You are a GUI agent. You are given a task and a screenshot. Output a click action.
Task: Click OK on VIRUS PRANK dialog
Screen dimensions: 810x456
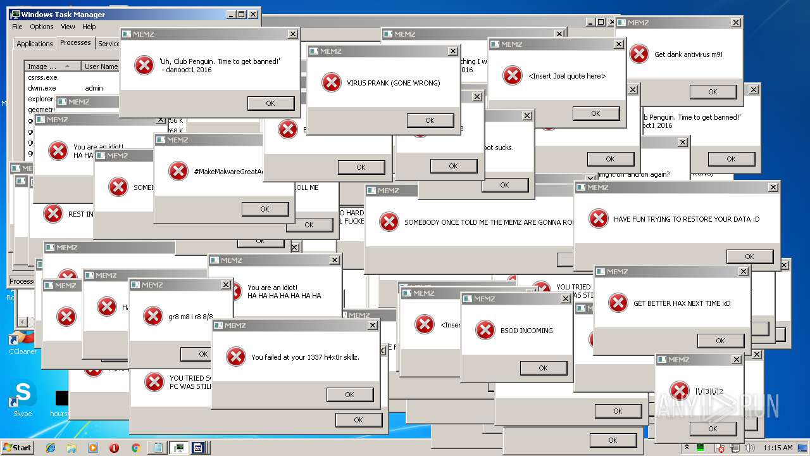430,120
